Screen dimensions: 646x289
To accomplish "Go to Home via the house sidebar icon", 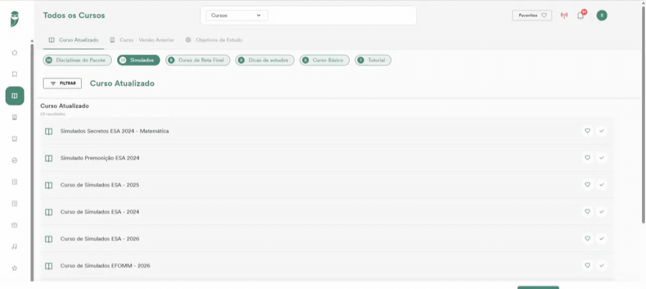I will coord(14,52).
